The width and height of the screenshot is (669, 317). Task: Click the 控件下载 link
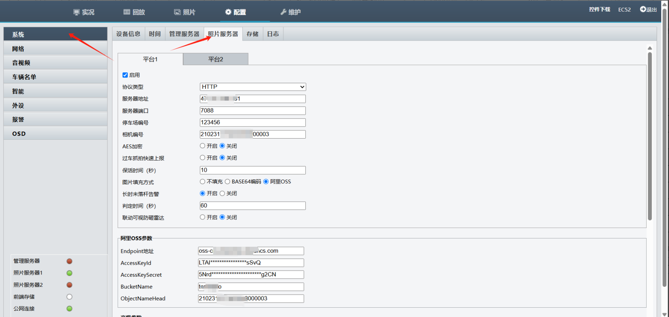[600, 9]
